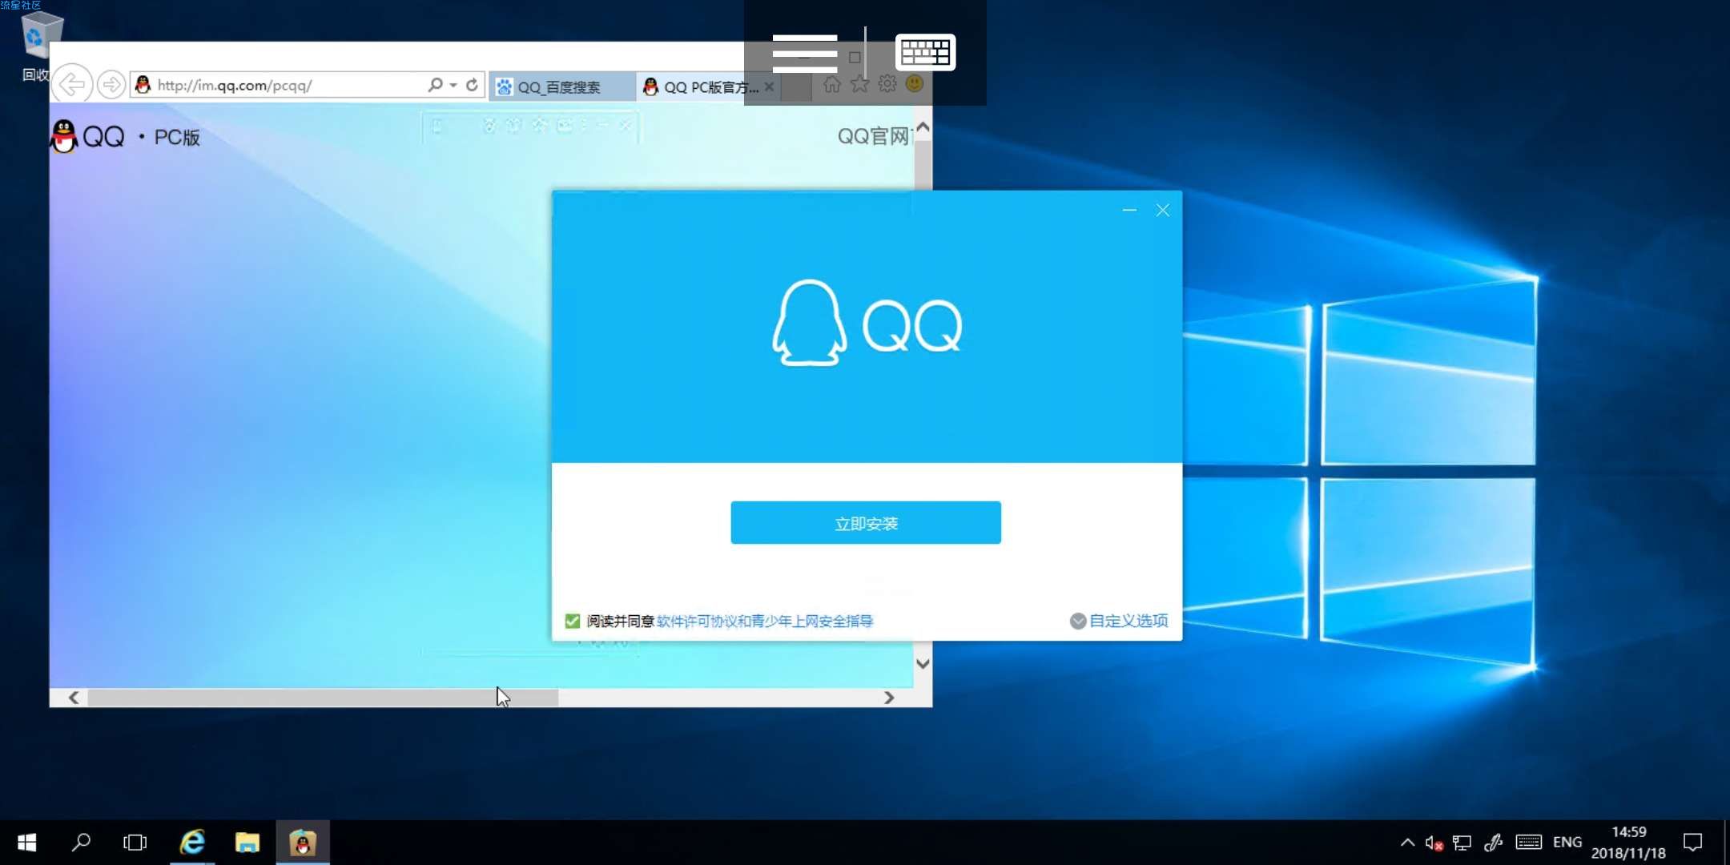
Task: Open File Explorer from taskbar
Action: [x=247, y=842]
